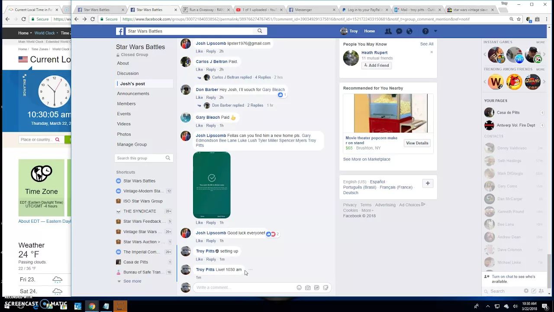The width and height of the screenshot is (554, 312).
Task: Open Friend Requests icon in header
Action: pyautogui.click(x=388, y=31)
